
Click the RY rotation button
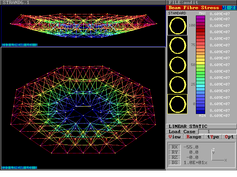pos(174,152)
